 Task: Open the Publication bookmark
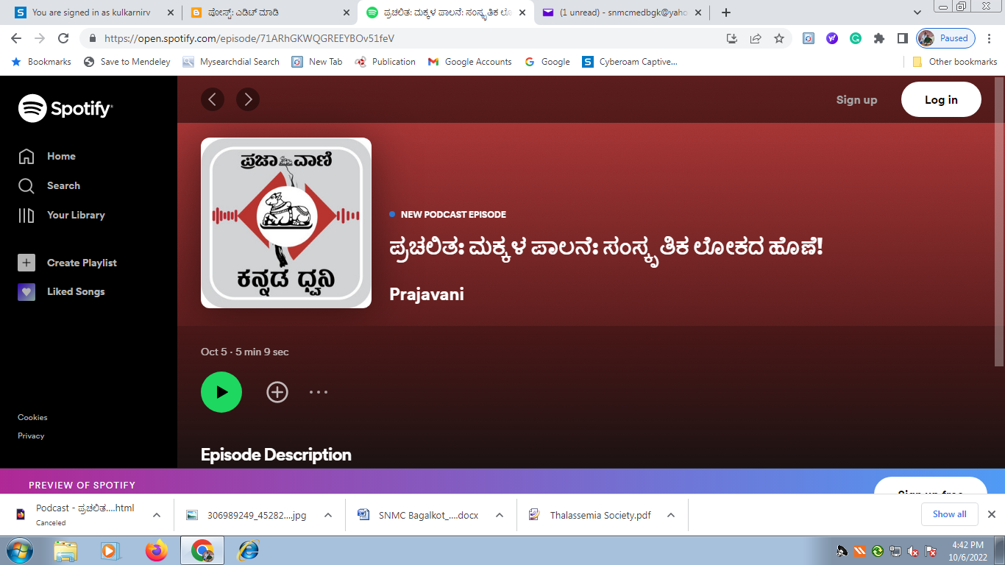click(385, 62)
